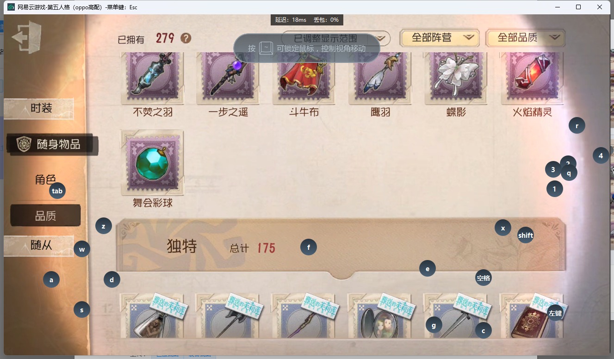
Task: Open the 随身物品 tab
Action: [x=52, y=144]
